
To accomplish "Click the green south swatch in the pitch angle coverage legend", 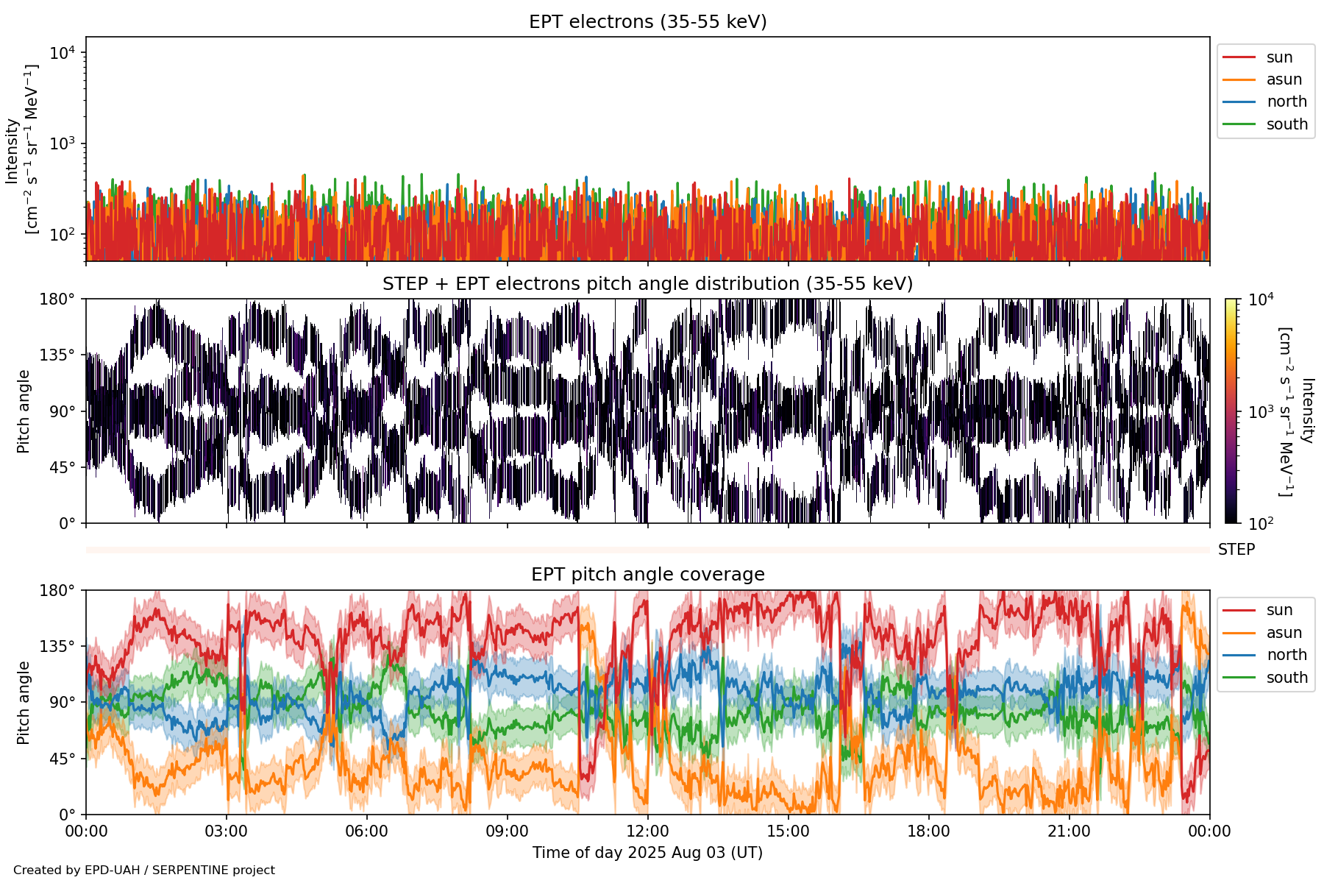I will pyautogui.click(x=1238, y=678).
